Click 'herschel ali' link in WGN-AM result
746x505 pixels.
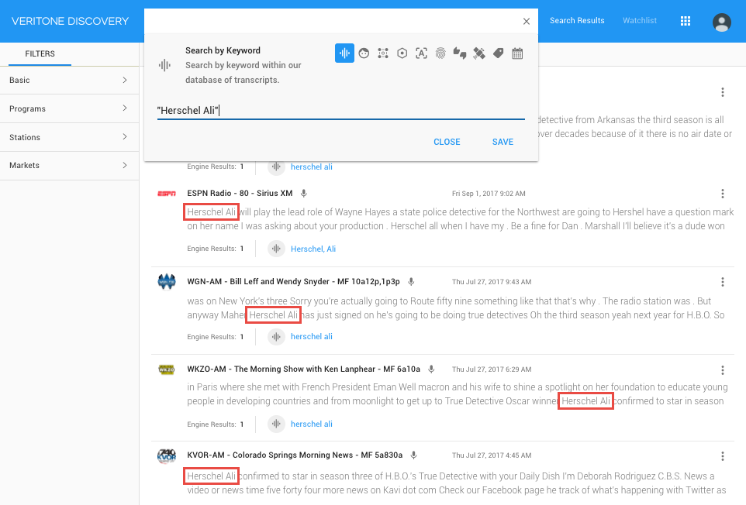pos(312,336)
